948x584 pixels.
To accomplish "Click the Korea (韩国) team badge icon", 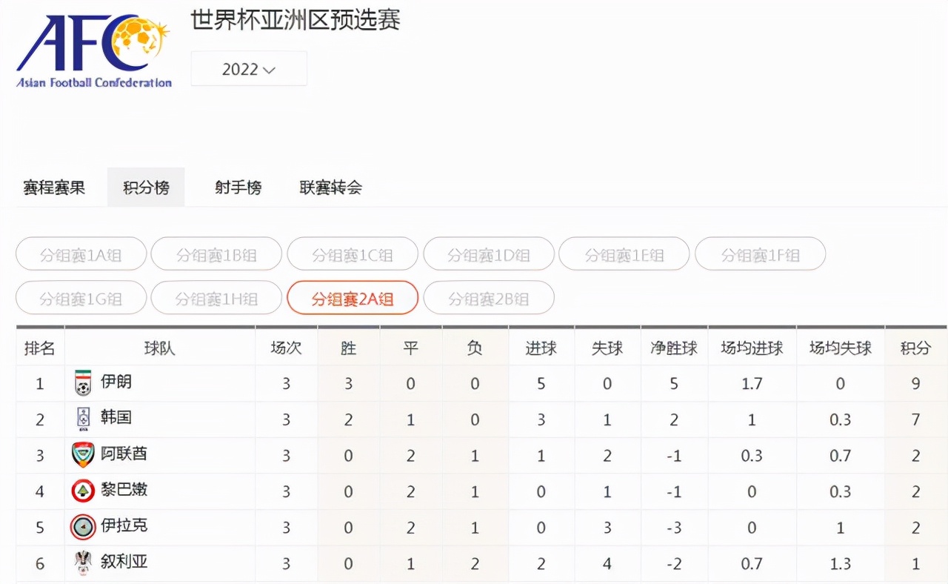I will pyautogui.click(x=83, y=419).
